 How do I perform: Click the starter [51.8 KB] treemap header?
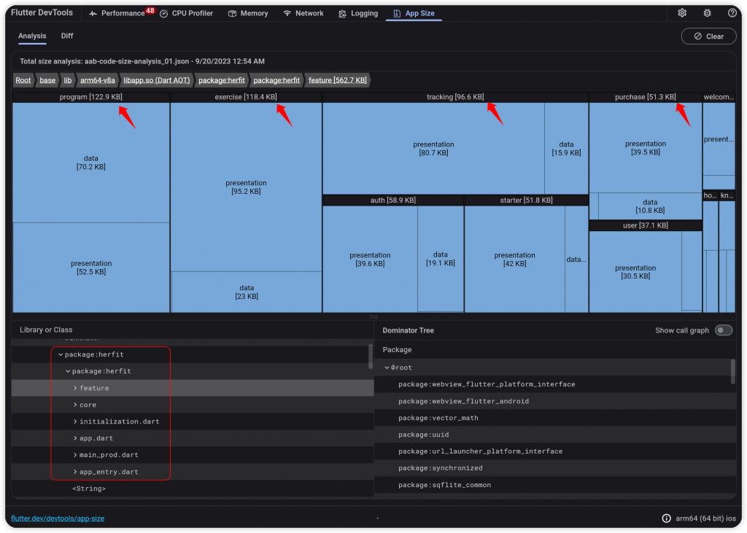click(x=527, y=201)
